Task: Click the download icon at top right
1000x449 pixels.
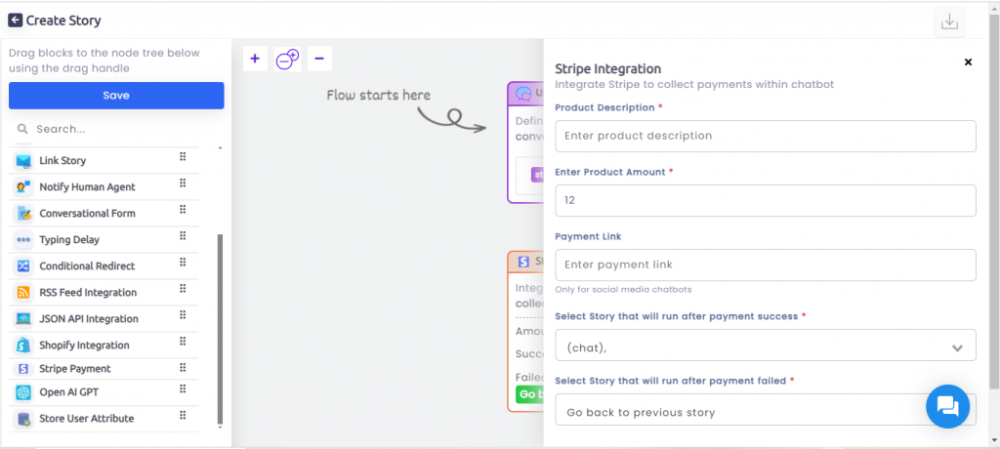Action: tap(949, 21)
